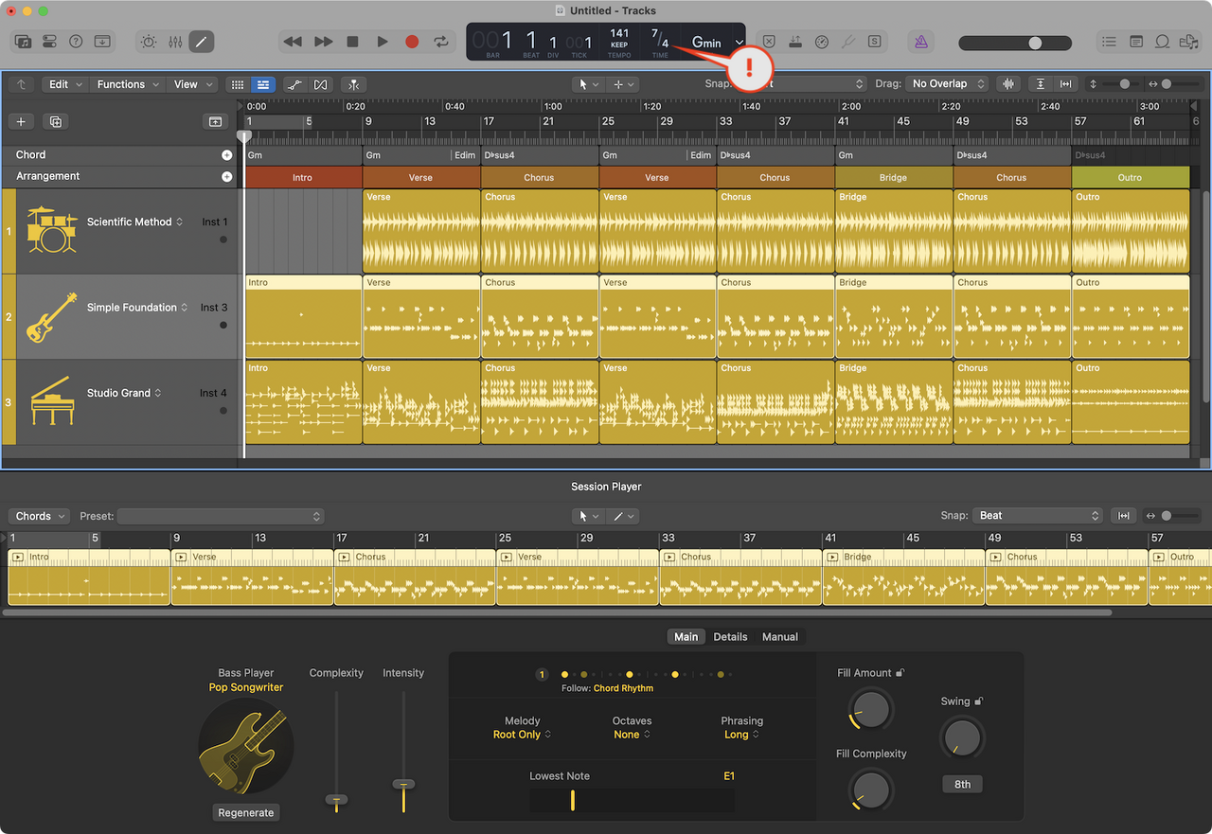Show automation in the tracks toolbar
This screenshot has width=1212, height=834.
(294, 84)
